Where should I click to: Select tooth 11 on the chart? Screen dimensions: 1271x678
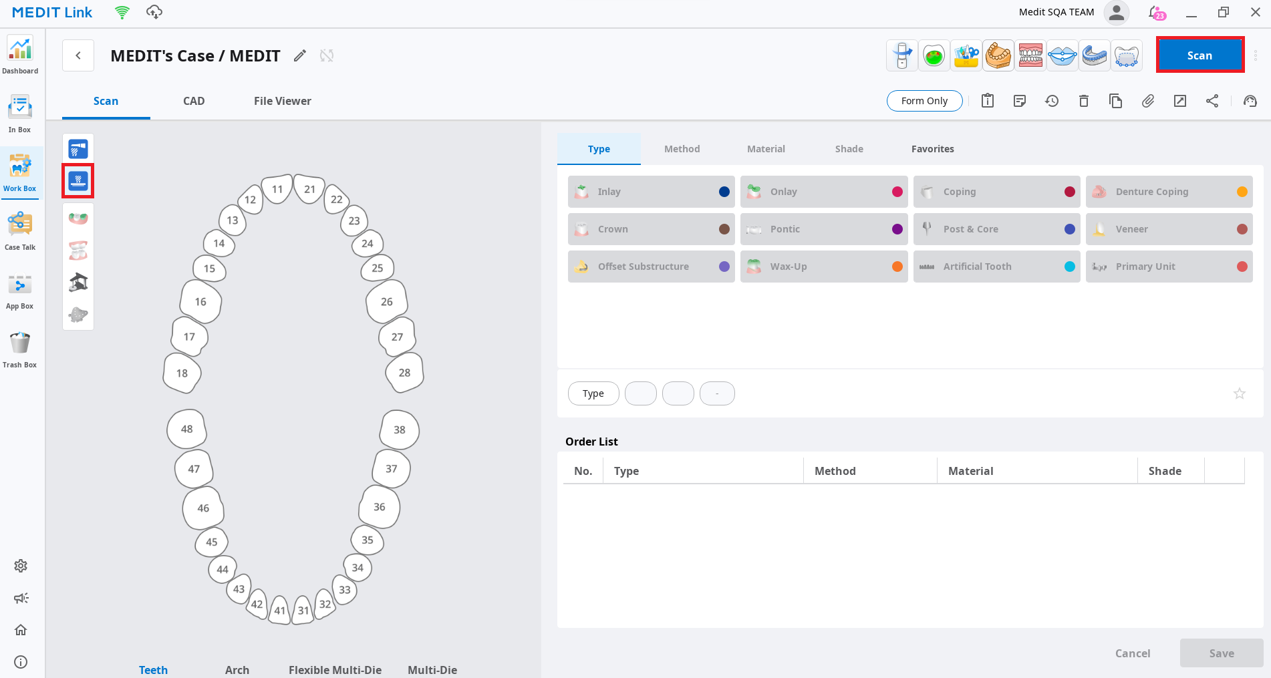(x=277, y=190)
